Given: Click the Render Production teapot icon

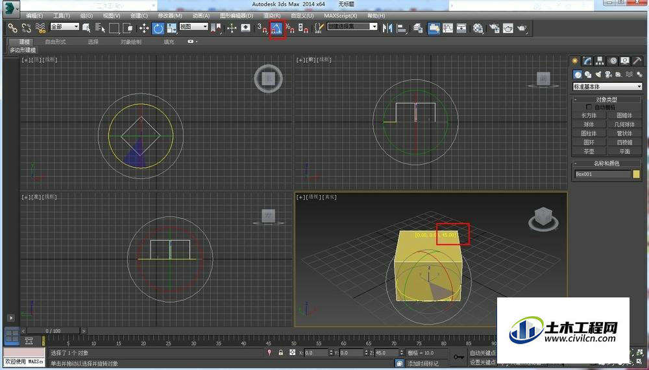Looking at the screenshot, I should 522,28.
